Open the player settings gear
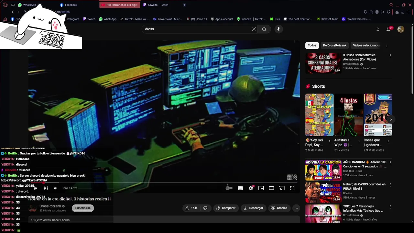 point(251,188)
